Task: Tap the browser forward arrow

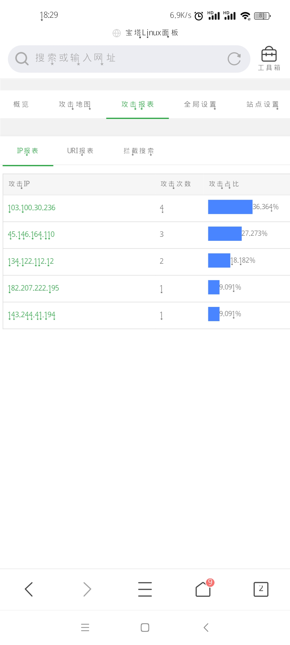Action: click(x=87, y=589)
